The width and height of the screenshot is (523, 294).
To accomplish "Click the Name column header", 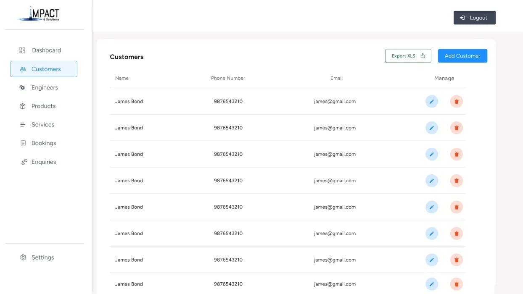I will click(x=122, y=78).
